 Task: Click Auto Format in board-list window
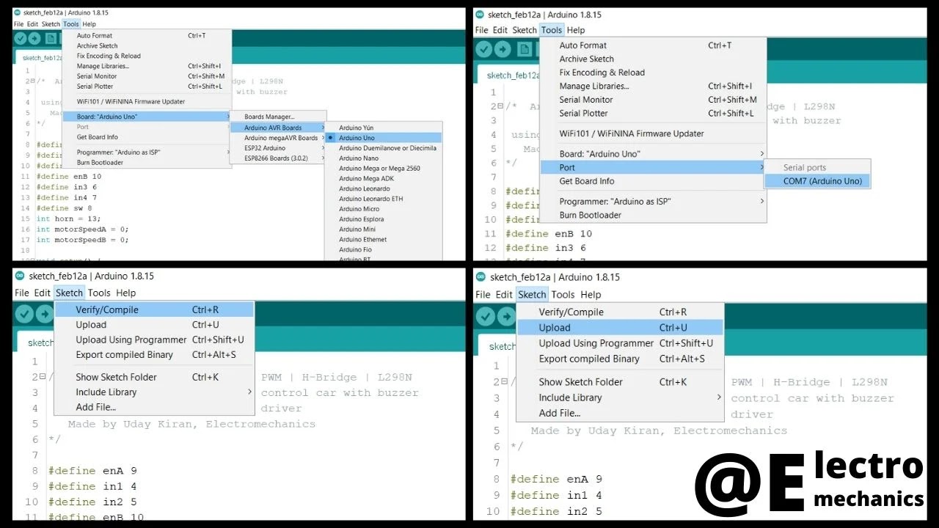click(95, 35)
